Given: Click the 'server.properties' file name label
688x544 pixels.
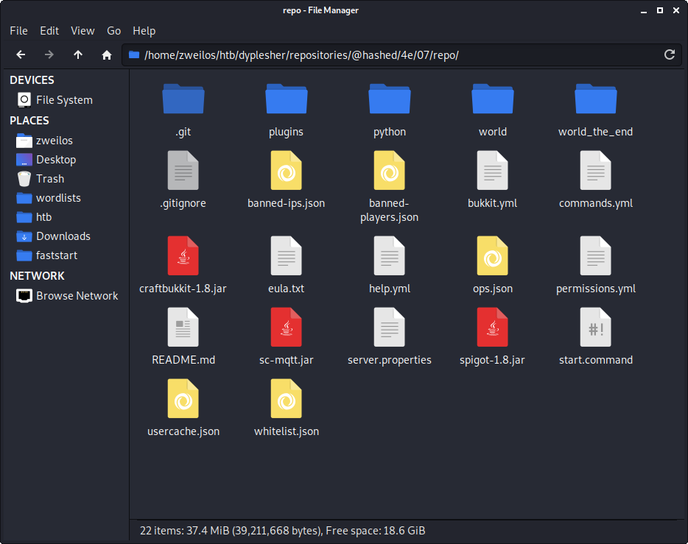Looking at the screenshot, I should 390,360.
